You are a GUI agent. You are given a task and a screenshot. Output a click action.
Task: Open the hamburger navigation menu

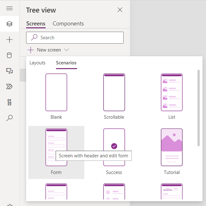9,8
